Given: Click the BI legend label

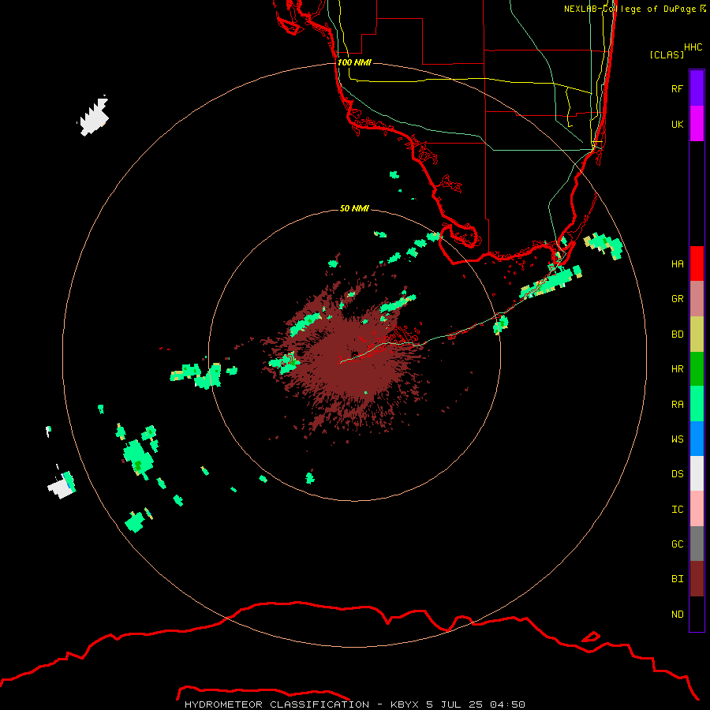Looking at the screenshot, I should coord(678,579).
